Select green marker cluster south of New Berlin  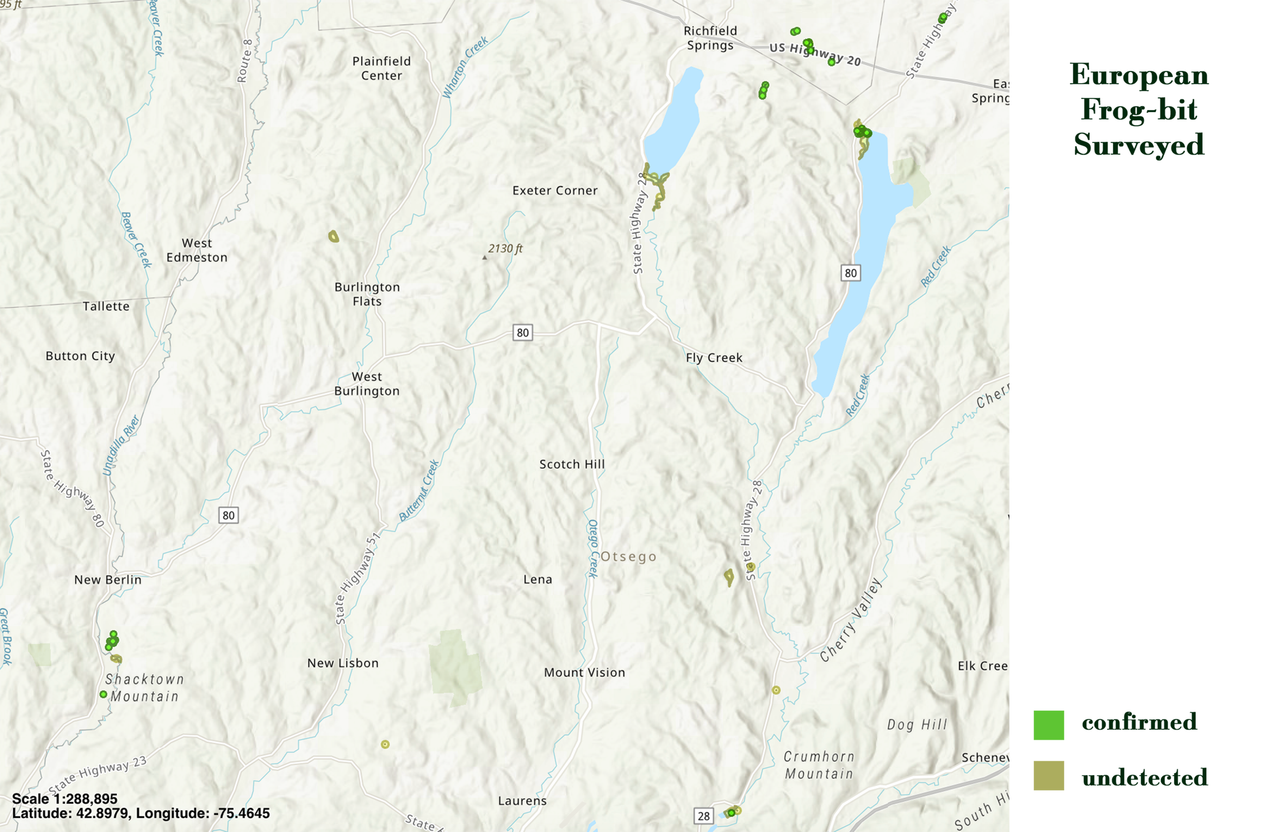tap(113, 640)
